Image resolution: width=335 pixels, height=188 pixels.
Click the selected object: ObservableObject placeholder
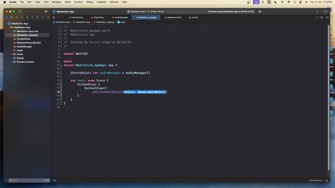point(144,92)
